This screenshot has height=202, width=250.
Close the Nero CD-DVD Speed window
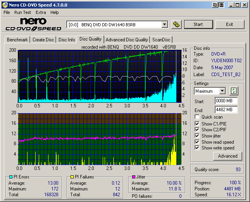pyautogui.click(x=245, y=5)
